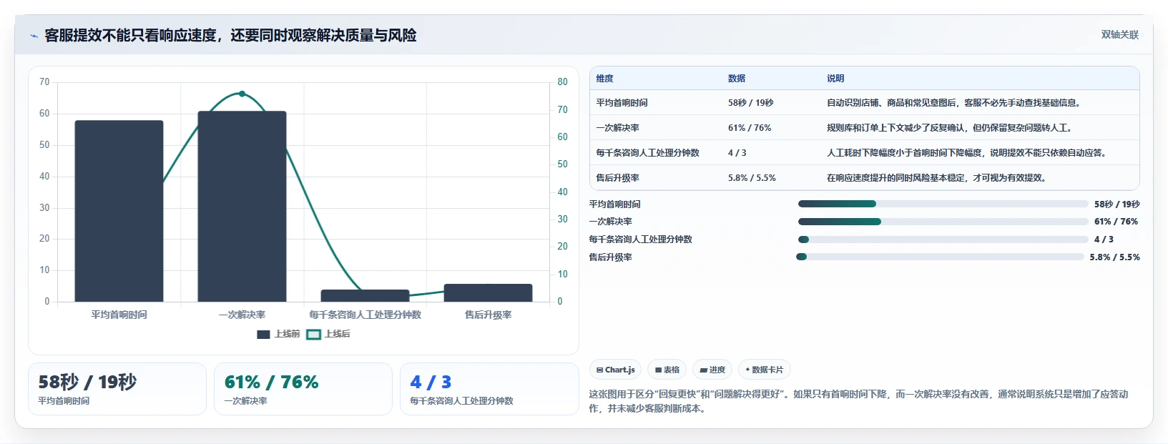The image size is (1168, 444).
Task: Click the 平均首响时间 bar in the chart
Action: tap(119, 211)
